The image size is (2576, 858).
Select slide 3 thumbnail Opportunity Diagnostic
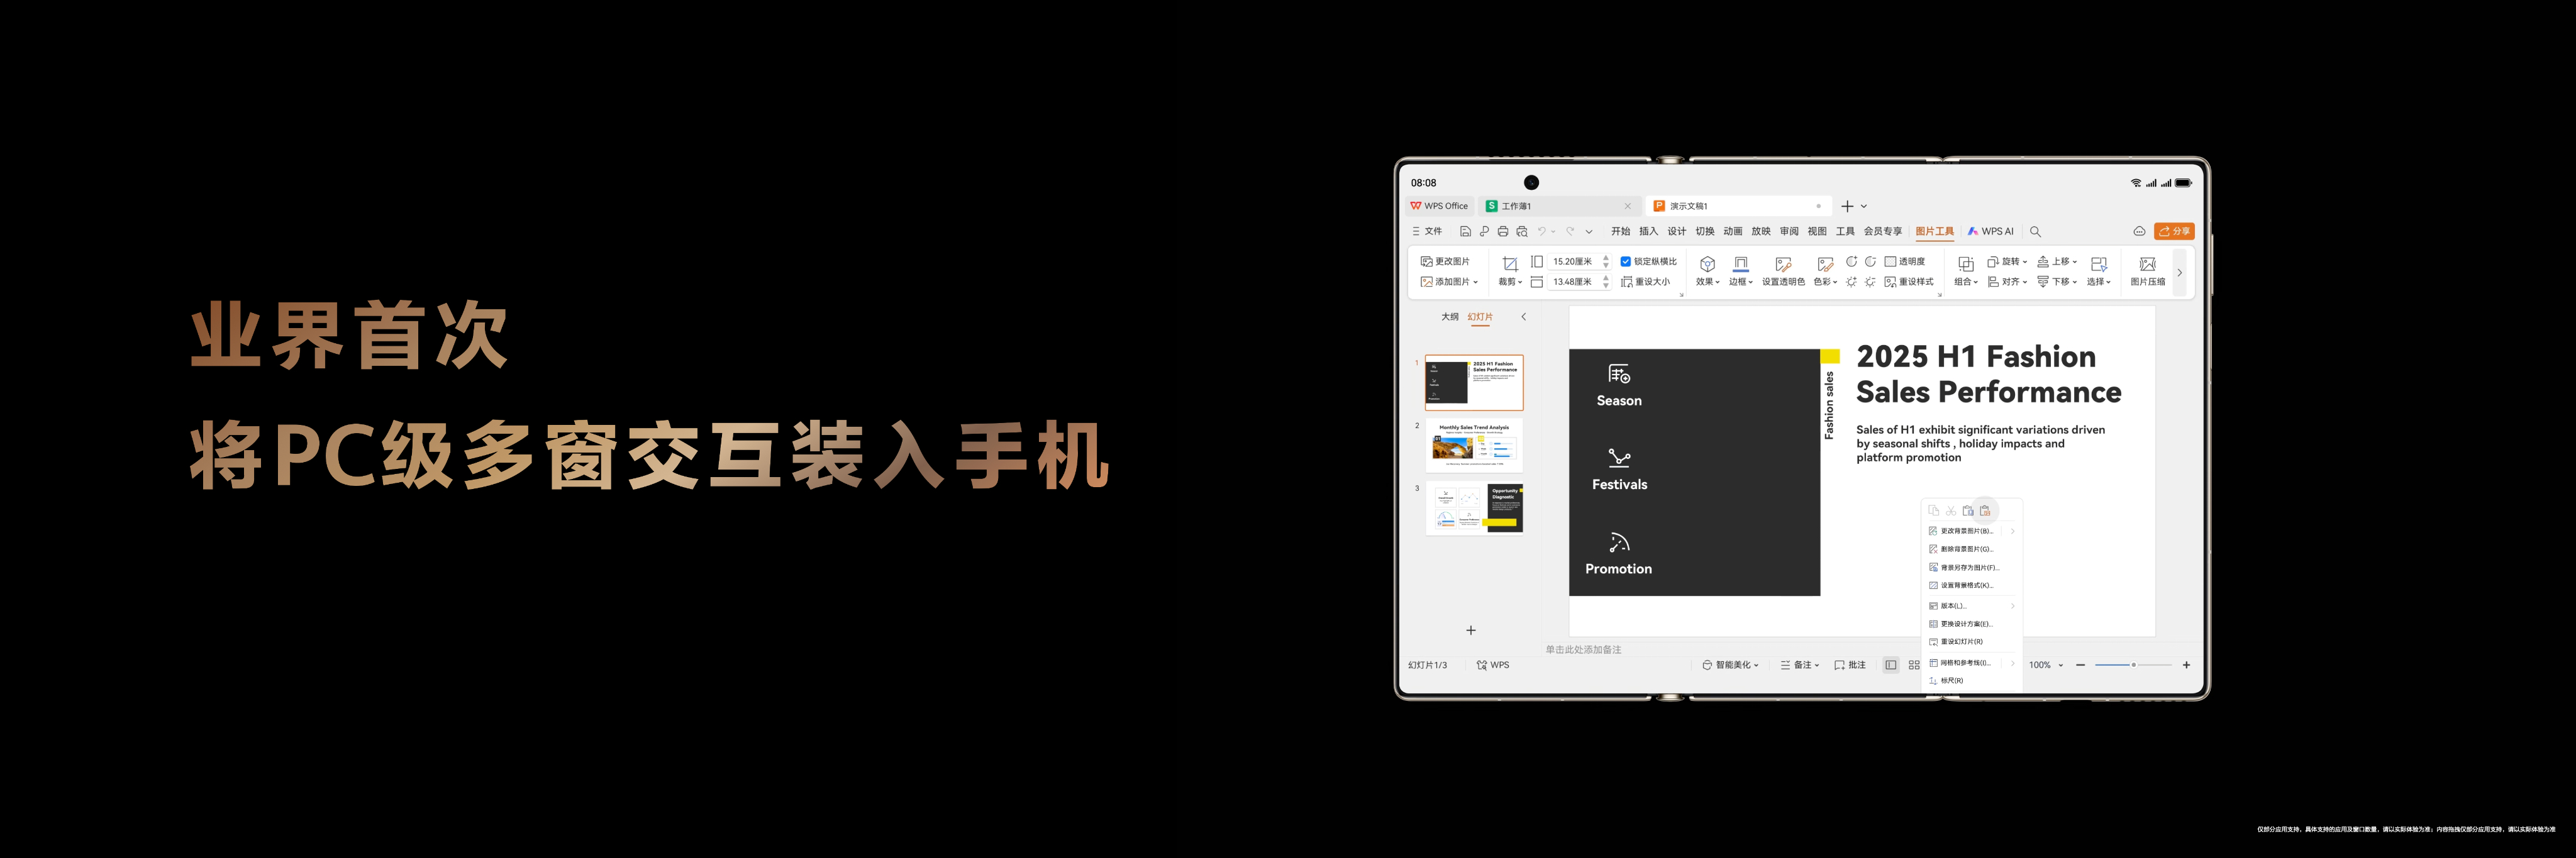[x=1474, y=509]
